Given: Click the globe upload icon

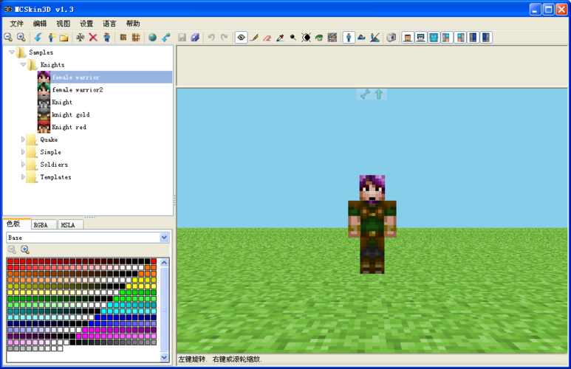Looking at the screenshot, I should (x=153, y=37).
